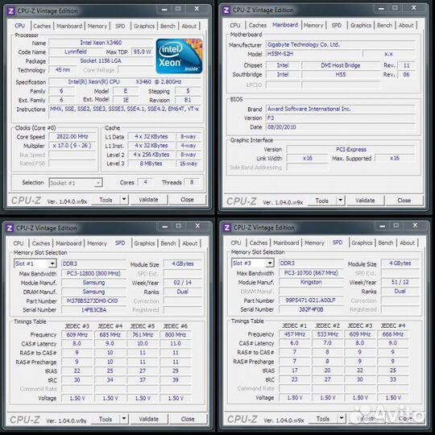Click Validate in the Gigabyte Mainboard window
The height and width of the screenshot is (435, 435).
tap(365, 201)
